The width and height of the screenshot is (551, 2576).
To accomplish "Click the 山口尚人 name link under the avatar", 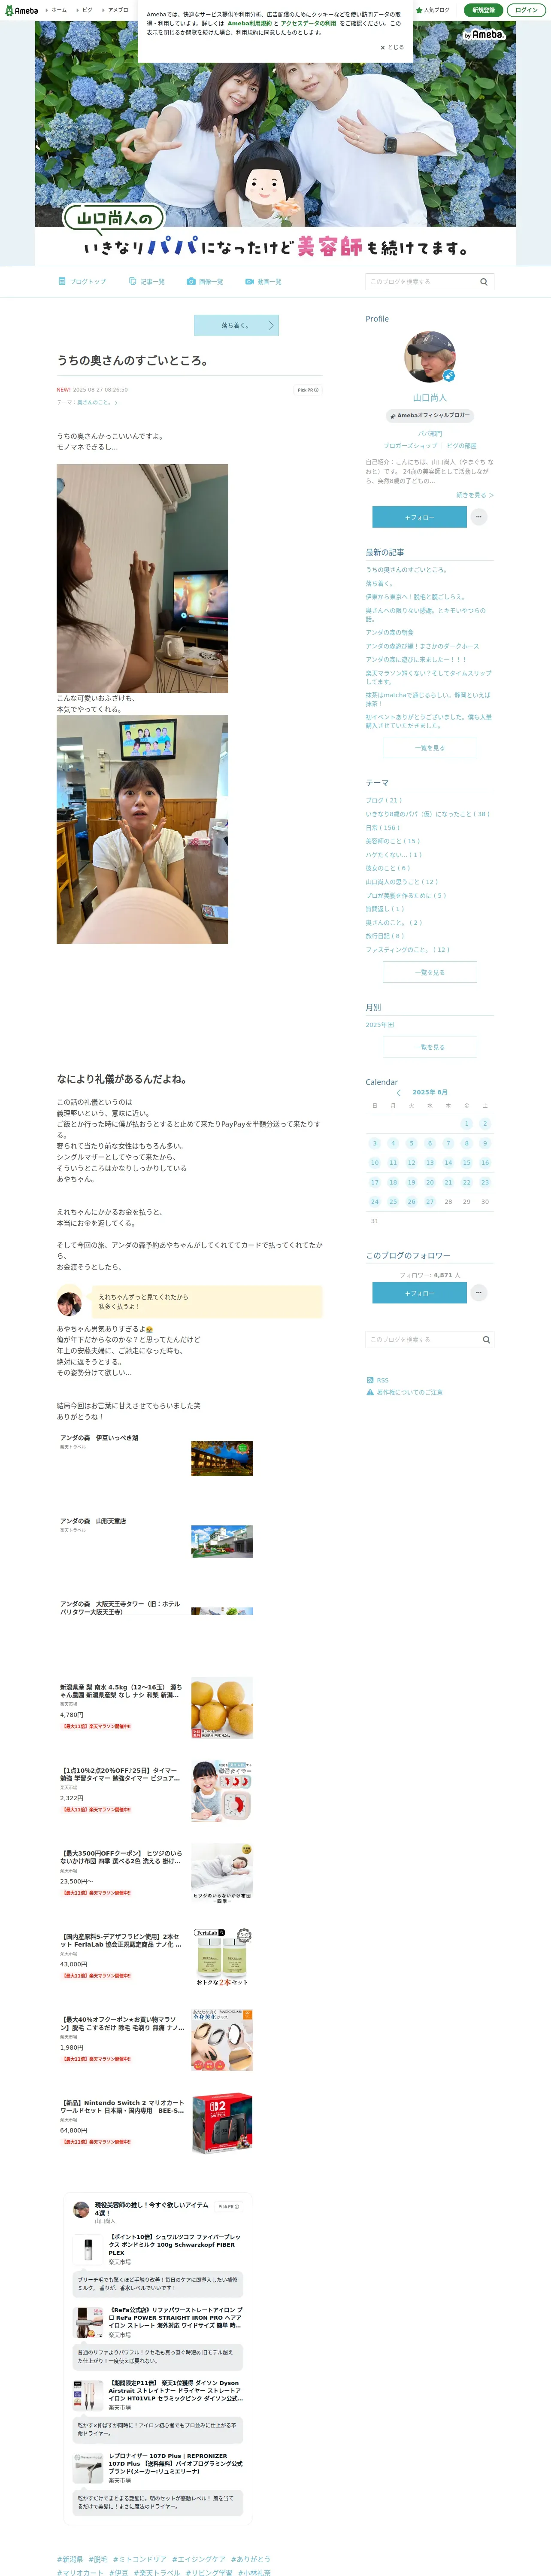I will pyautogui.click(x=430, y=398).
